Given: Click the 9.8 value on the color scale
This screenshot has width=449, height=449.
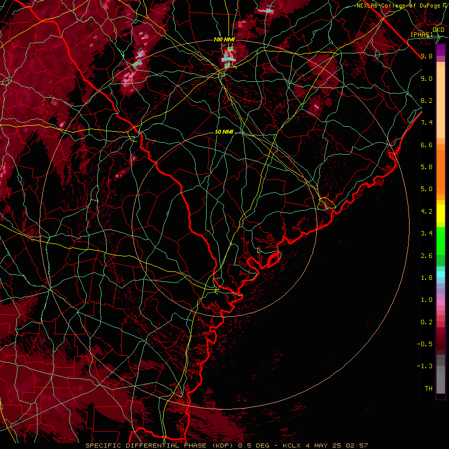Looking at the screenshot, I should pyautogui.click(x=427, y=56).
